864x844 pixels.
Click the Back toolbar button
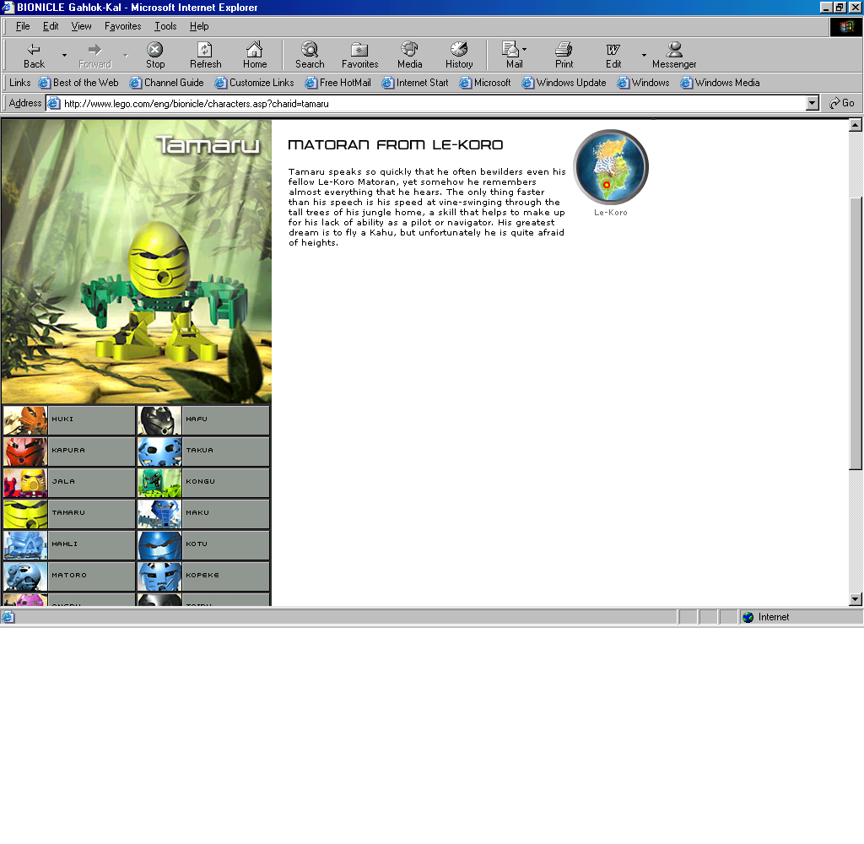click(x=34, y=56)
